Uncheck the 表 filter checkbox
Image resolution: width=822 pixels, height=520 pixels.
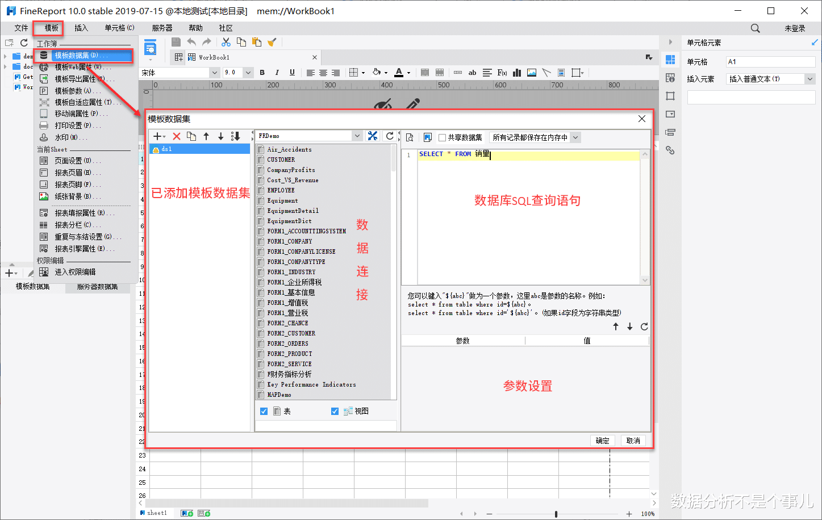click(264, 410)
